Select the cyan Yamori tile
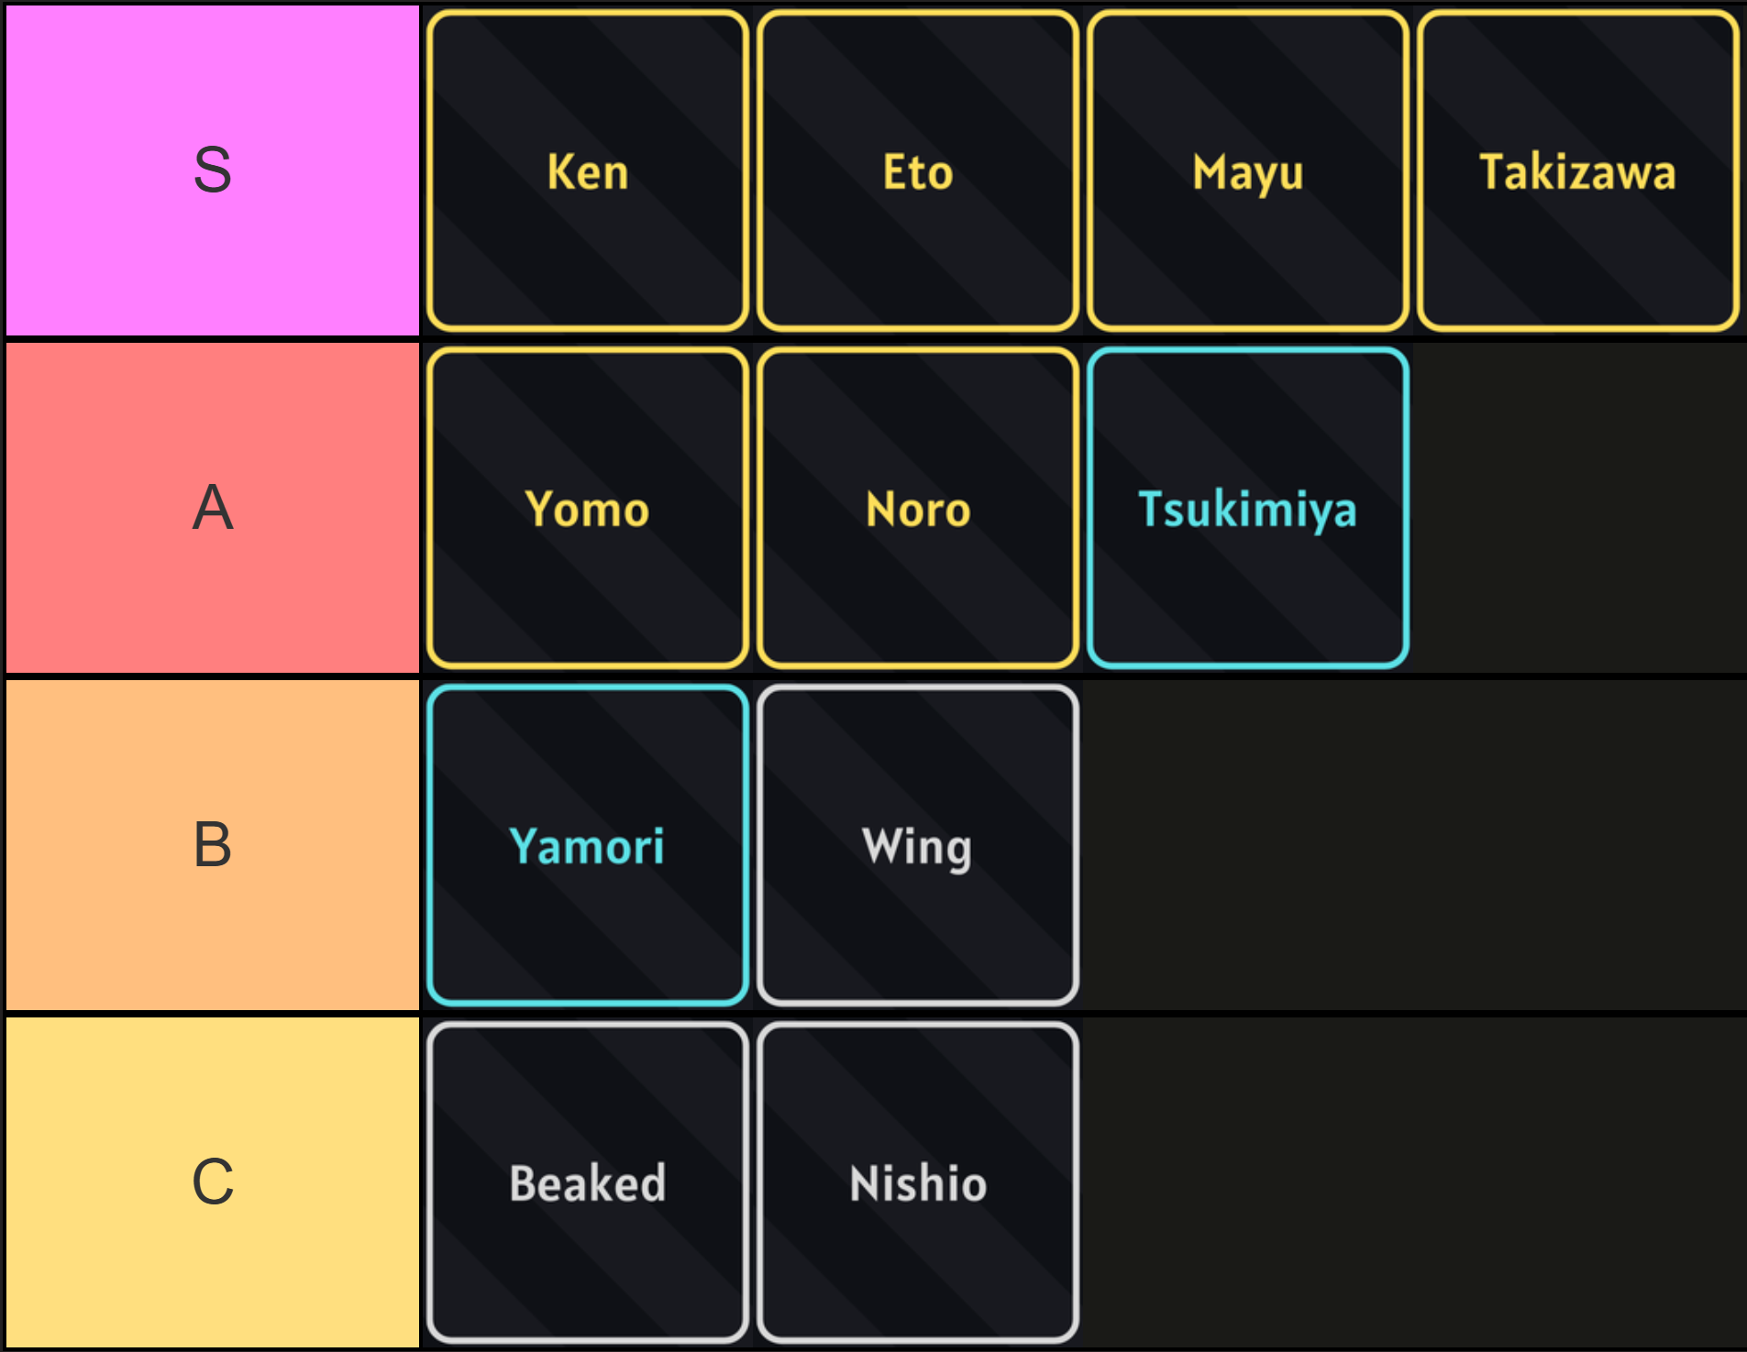 pos(588,845)
